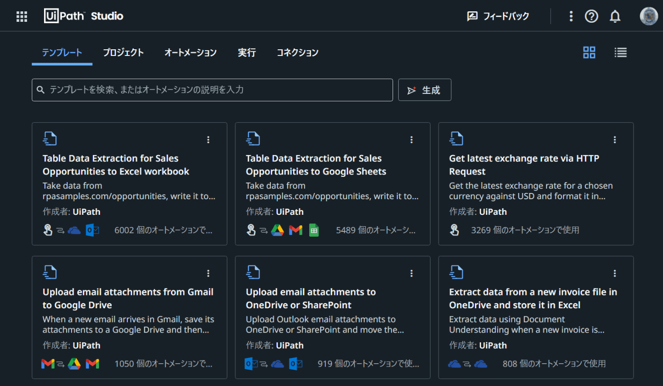Click template icon on exchange rate card
The width and height of the screenshot is (663, 386).
[x=456, y=138]
